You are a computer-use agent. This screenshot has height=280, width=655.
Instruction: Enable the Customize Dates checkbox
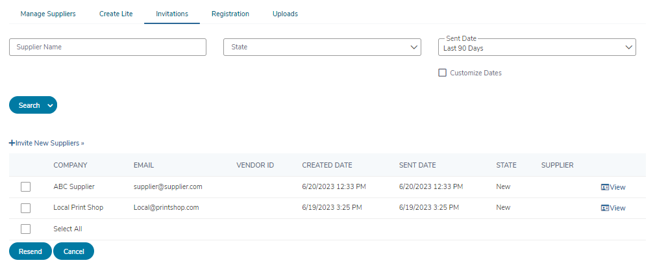click(x=442, y=73)
